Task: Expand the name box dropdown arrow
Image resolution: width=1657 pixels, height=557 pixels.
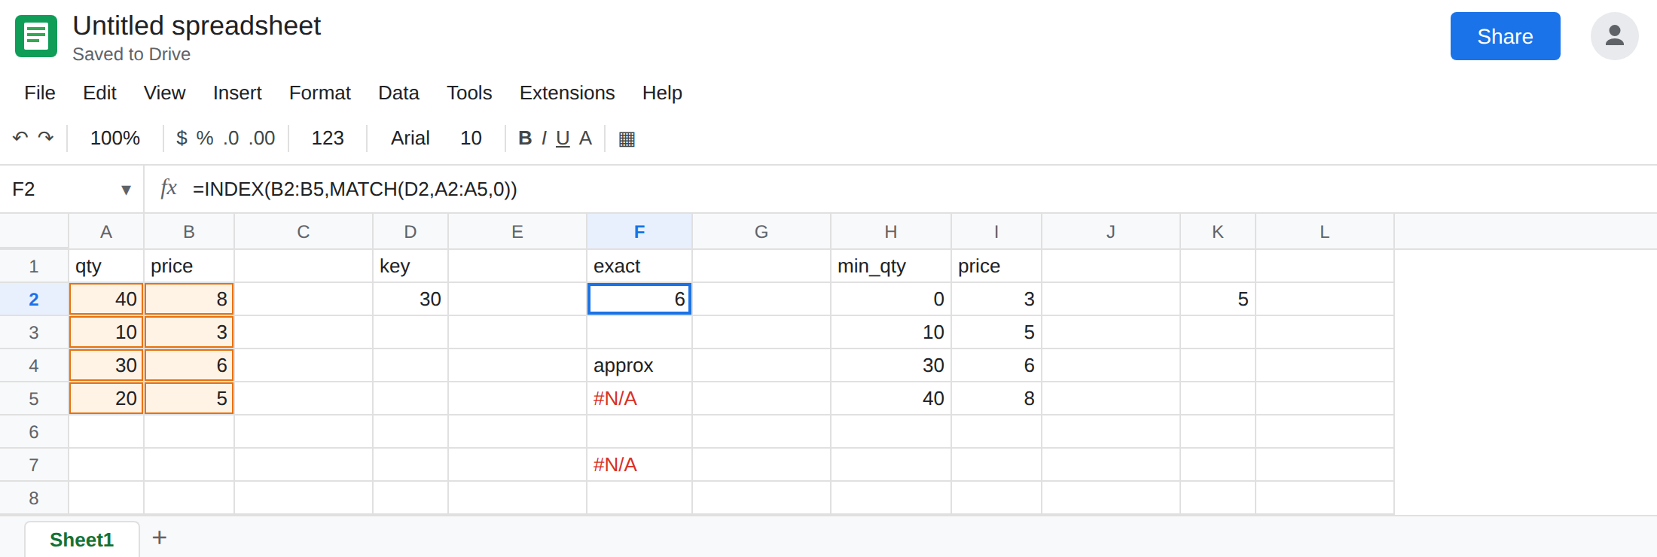Action: [x=126, y=190]
